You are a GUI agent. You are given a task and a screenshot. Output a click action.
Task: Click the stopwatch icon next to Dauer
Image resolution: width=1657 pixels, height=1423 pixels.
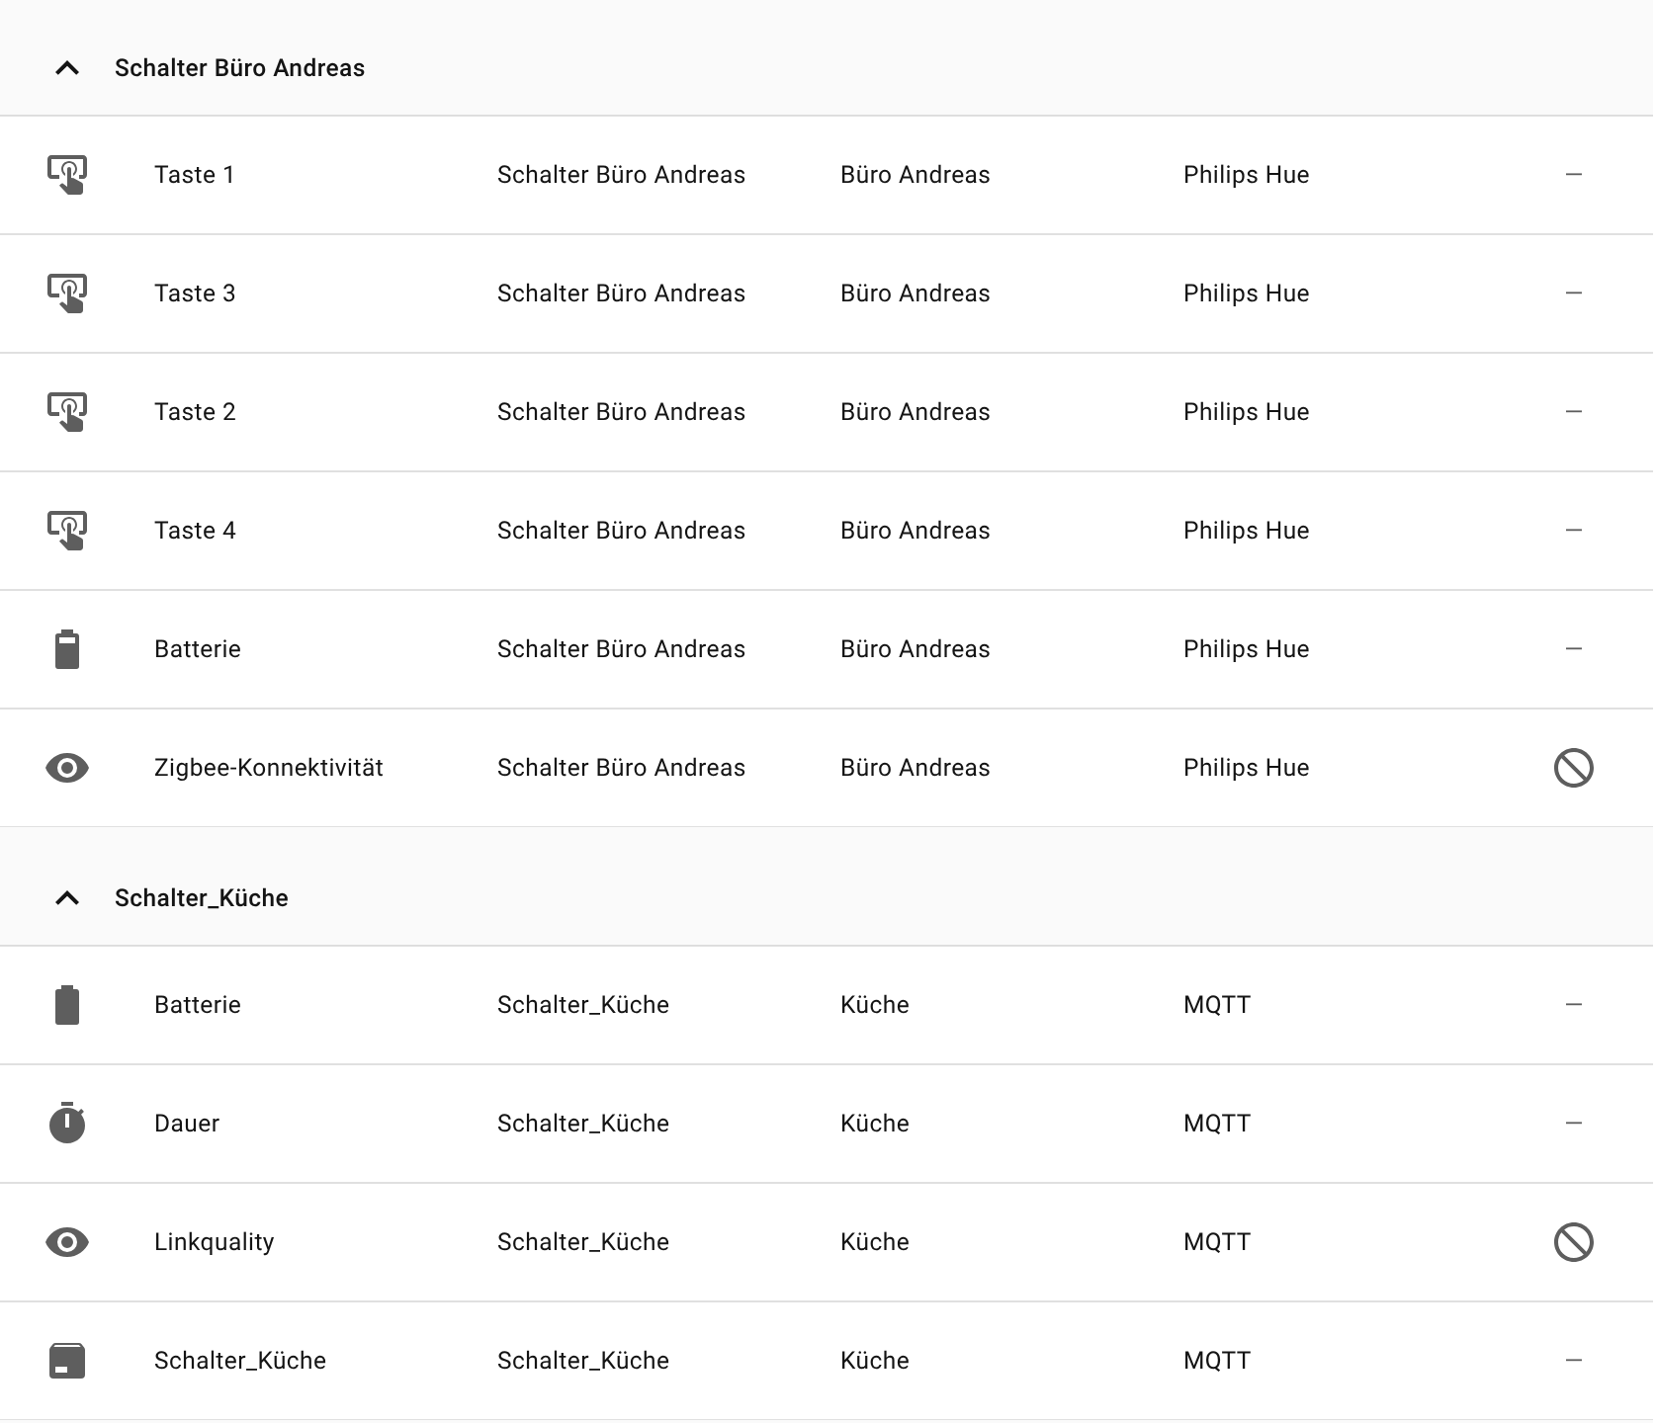coord(67,1124)
